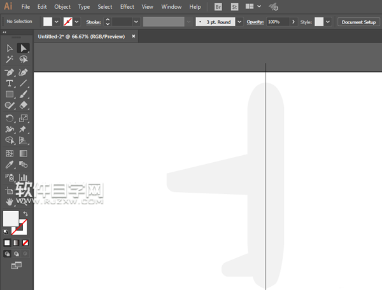Open the Window menu
The width and height of the screenshot is (382, 290).
click(x=171, y=7)
